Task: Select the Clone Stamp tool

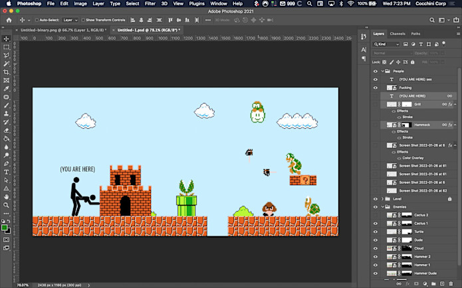Action: click(x=6, y=113)
